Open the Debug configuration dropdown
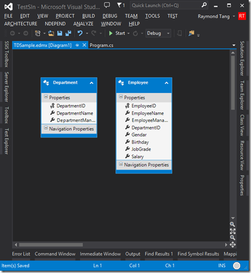251x273 pixels. point(158,33)
